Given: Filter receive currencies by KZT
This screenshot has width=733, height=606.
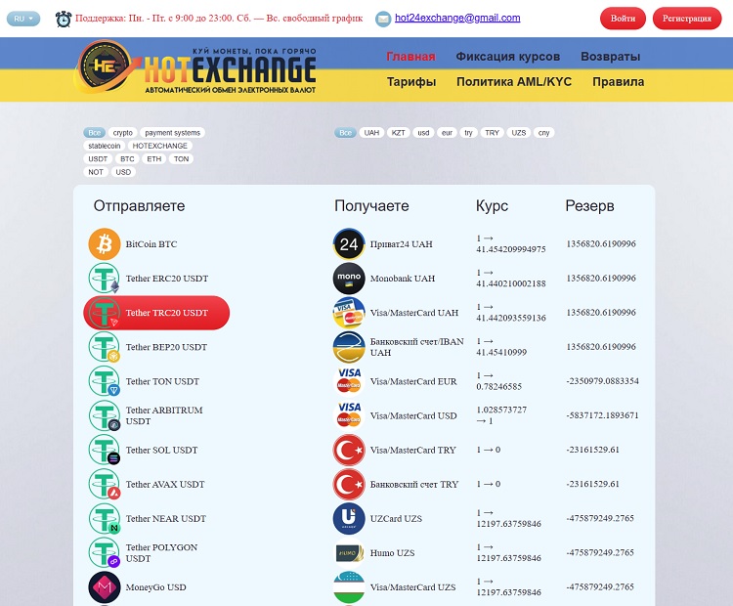Looking at the screenshot, I should 398,133.
